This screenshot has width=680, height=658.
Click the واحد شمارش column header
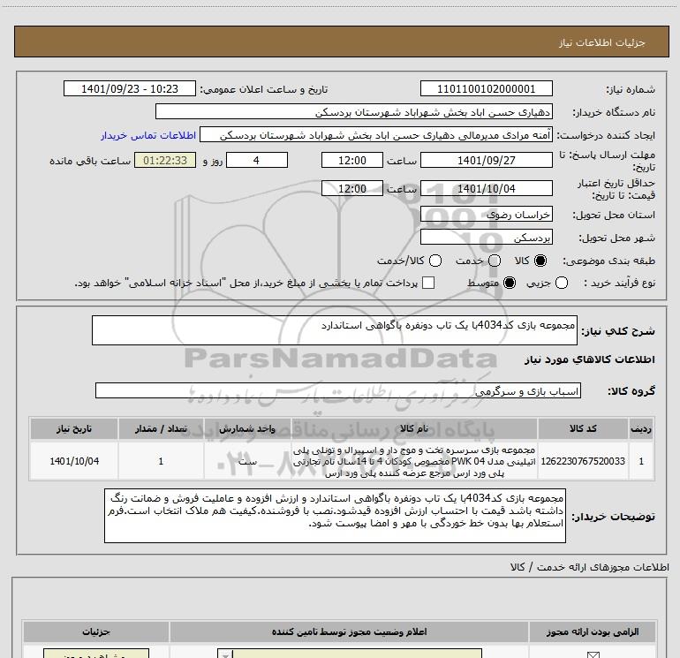coord(247,428)
